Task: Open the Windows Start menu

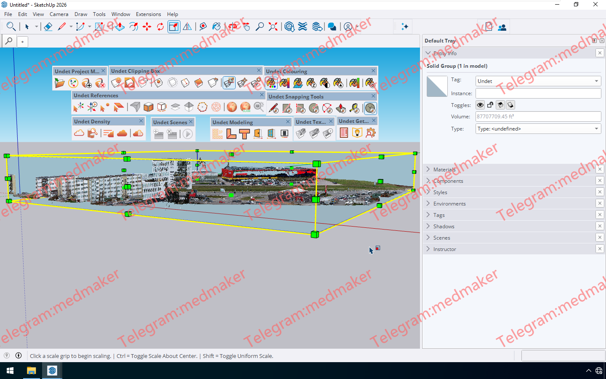Action: click(x=10, y=371)
